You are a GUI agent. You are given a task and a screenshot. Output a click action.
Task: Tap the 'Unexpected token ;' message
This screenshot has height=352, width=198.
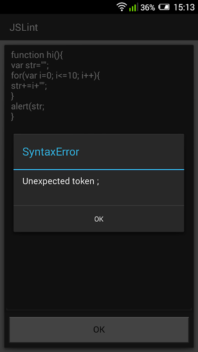click(61, 181)
